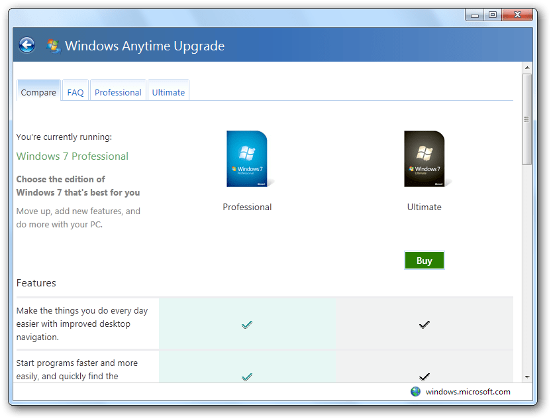Screen dimensions: 551x419
Task: Click the Features heading
Action: [36, 283]
